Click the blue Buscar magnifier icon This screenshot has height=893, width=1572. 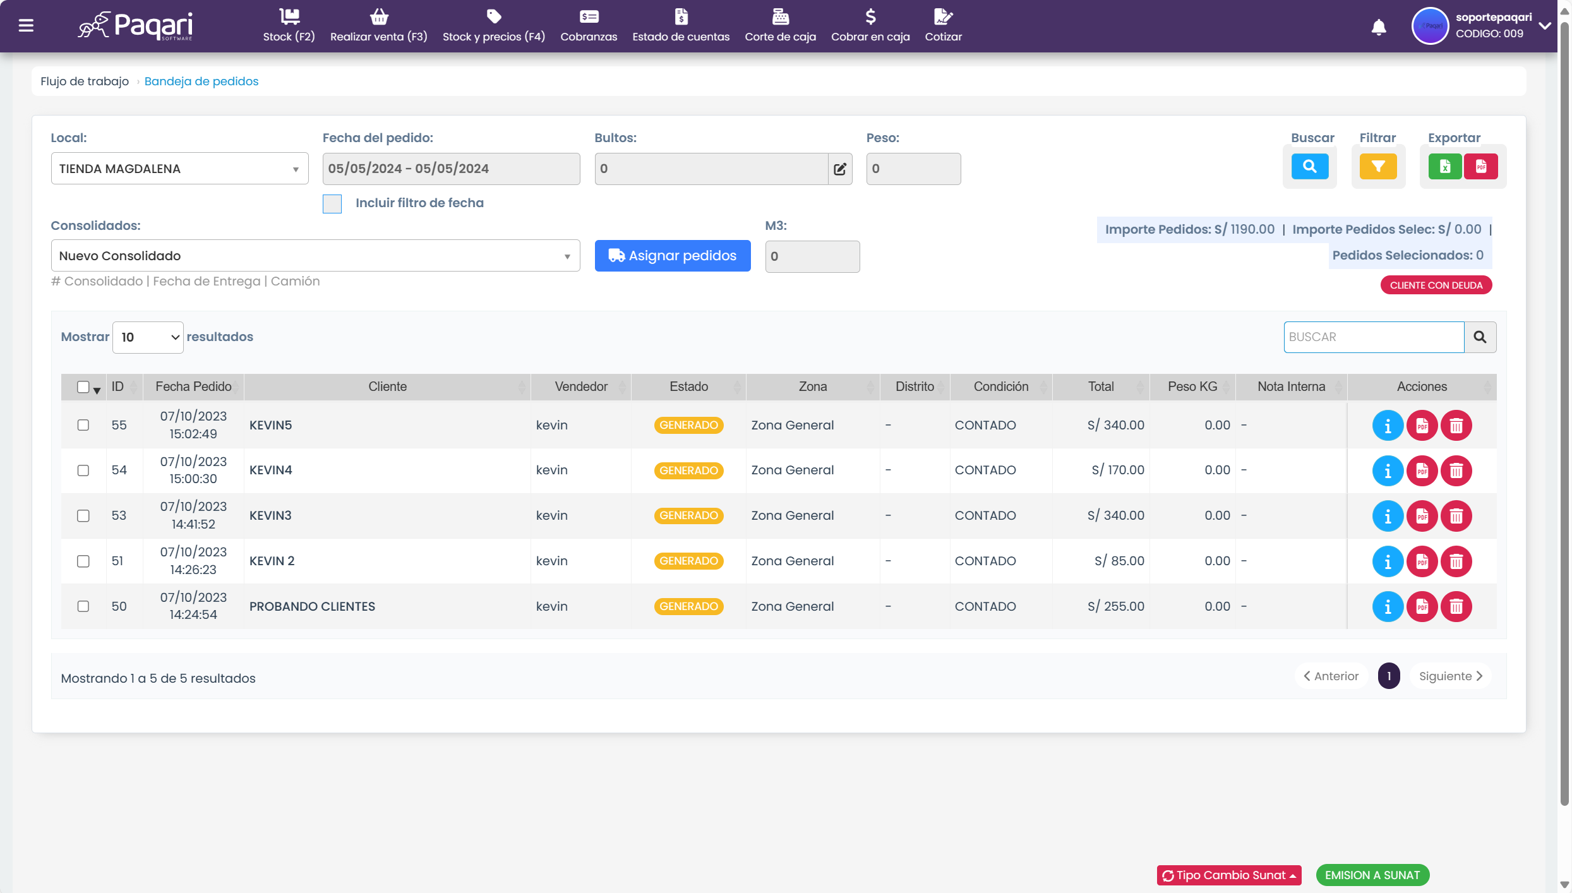tap(1309, 167)
